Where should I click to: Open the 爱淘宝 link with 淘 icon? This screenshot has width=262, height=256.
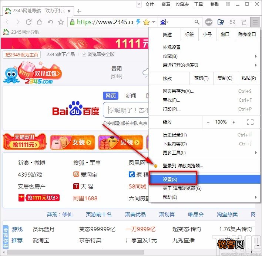(85, 175)
